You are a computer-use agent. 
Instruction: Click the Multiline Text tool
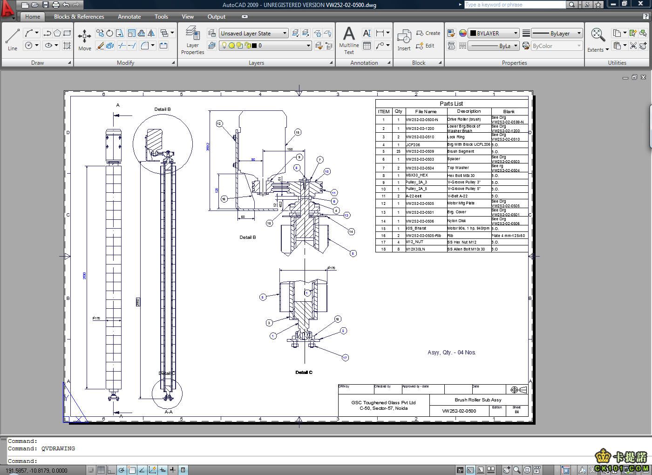tap(349, 40)
